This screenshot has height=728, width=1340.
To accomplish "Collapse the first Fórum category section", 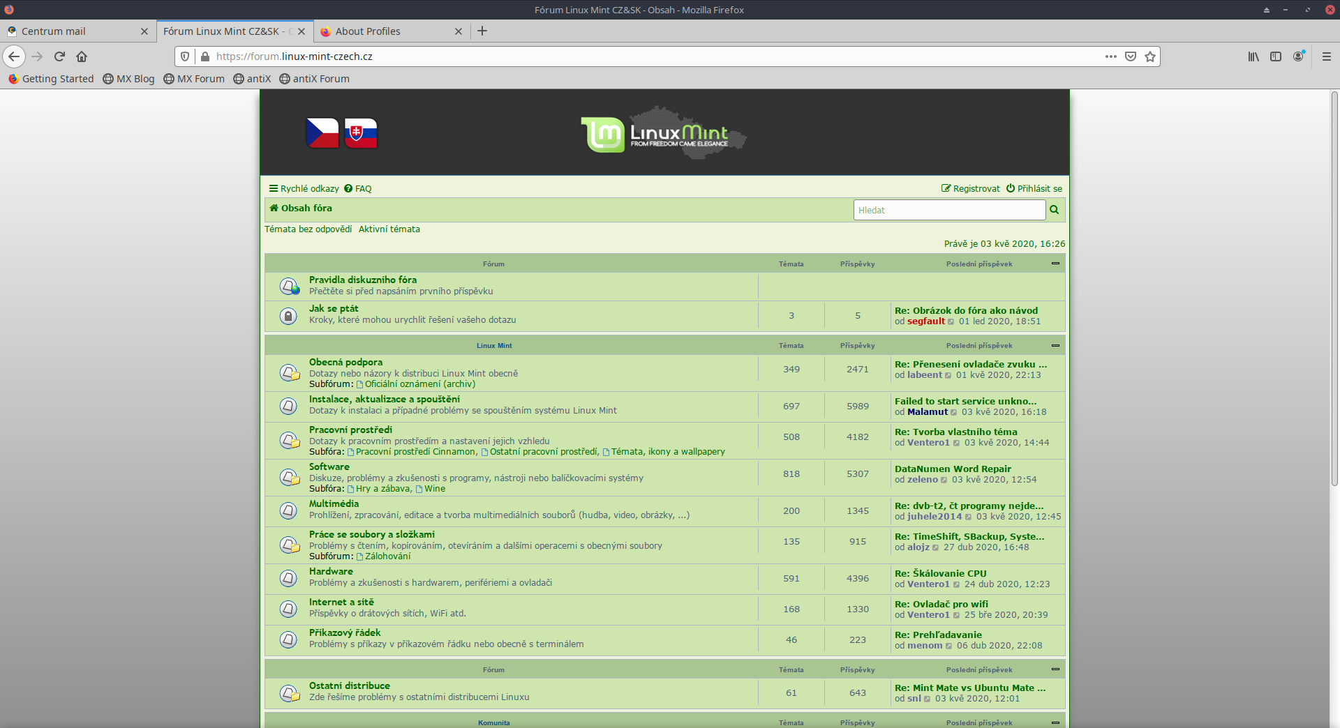I will [1055, 264].
